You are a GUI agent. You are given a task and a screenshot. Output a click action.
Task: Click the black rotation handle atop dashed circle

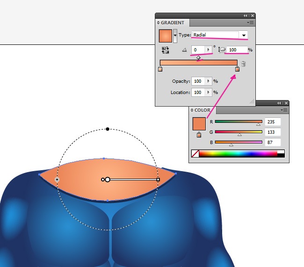108,129
